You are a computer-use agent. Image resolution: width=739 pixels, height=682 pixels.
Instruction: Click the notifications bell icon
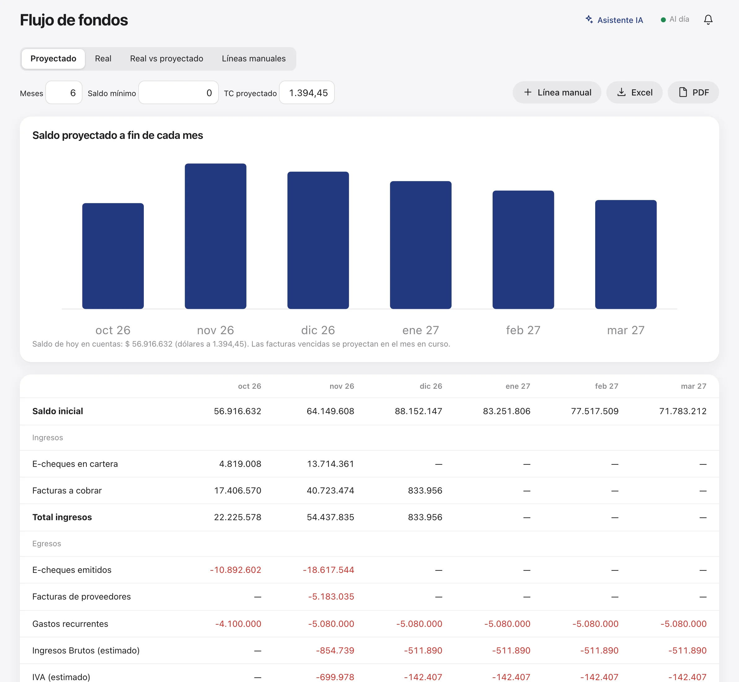(708, 20)
